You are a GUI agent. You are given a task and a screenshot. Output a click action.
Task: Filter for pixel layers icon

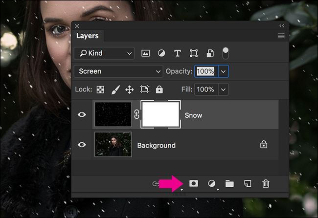point(145,53)
